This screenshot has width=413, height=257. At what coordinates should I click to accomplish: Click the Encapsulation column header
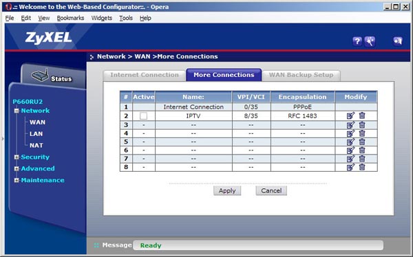(x=302, y=97)
